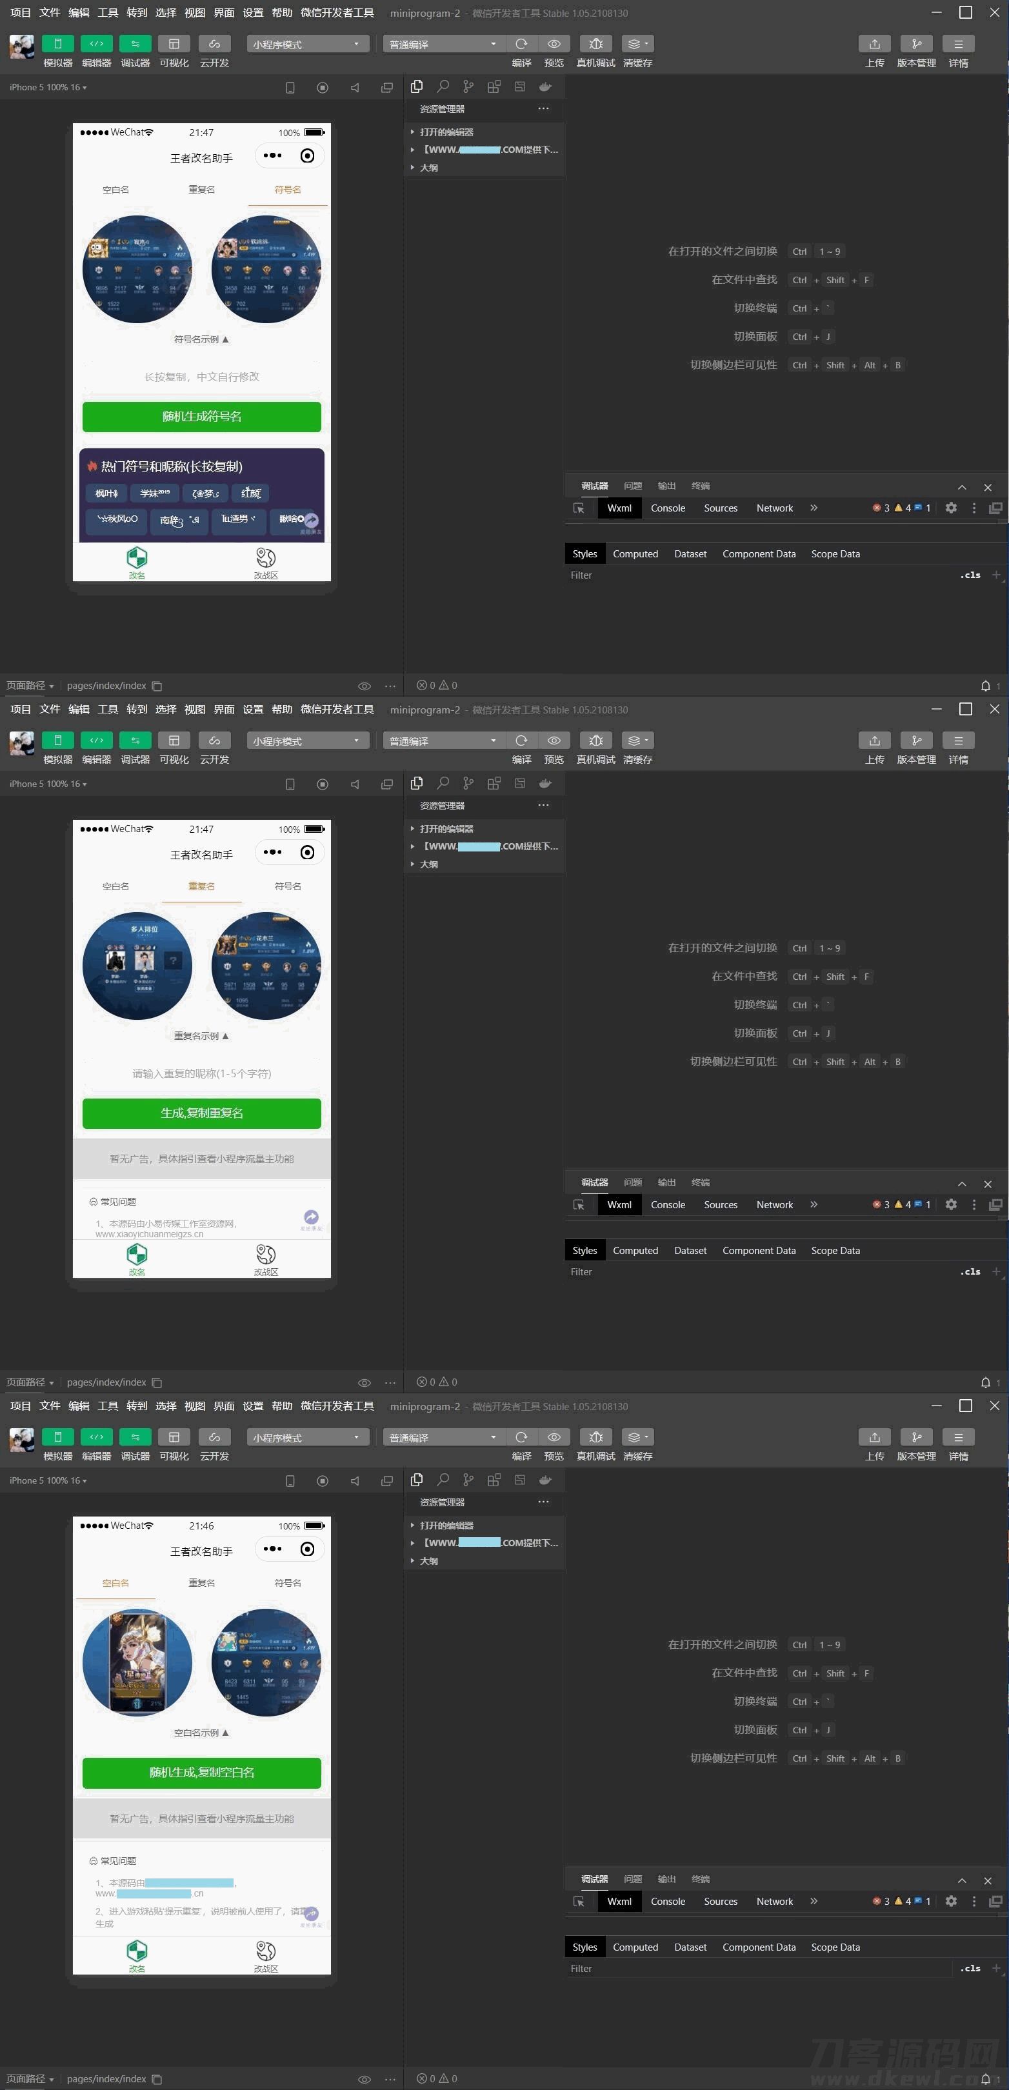Open the 工具 menu in the topmost menu bar

[x=108, y=13]
